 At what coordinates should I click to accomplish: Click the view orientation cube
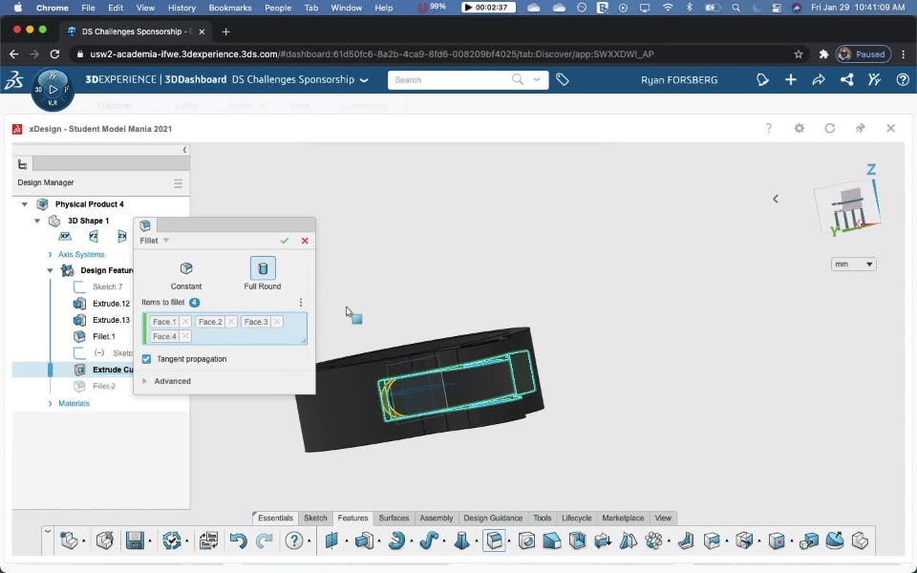click(845, 205)
